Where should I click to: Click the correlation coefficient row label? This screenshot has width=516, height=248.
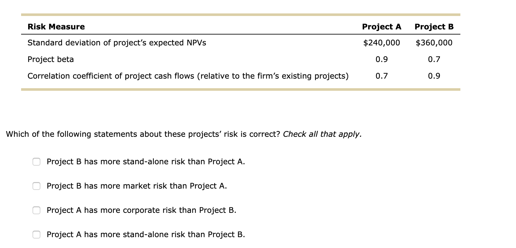188,76
